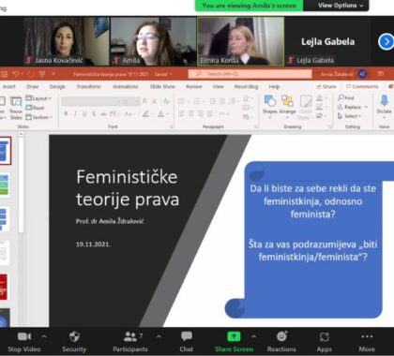Open the Chat bubble icon

(187, 336)
